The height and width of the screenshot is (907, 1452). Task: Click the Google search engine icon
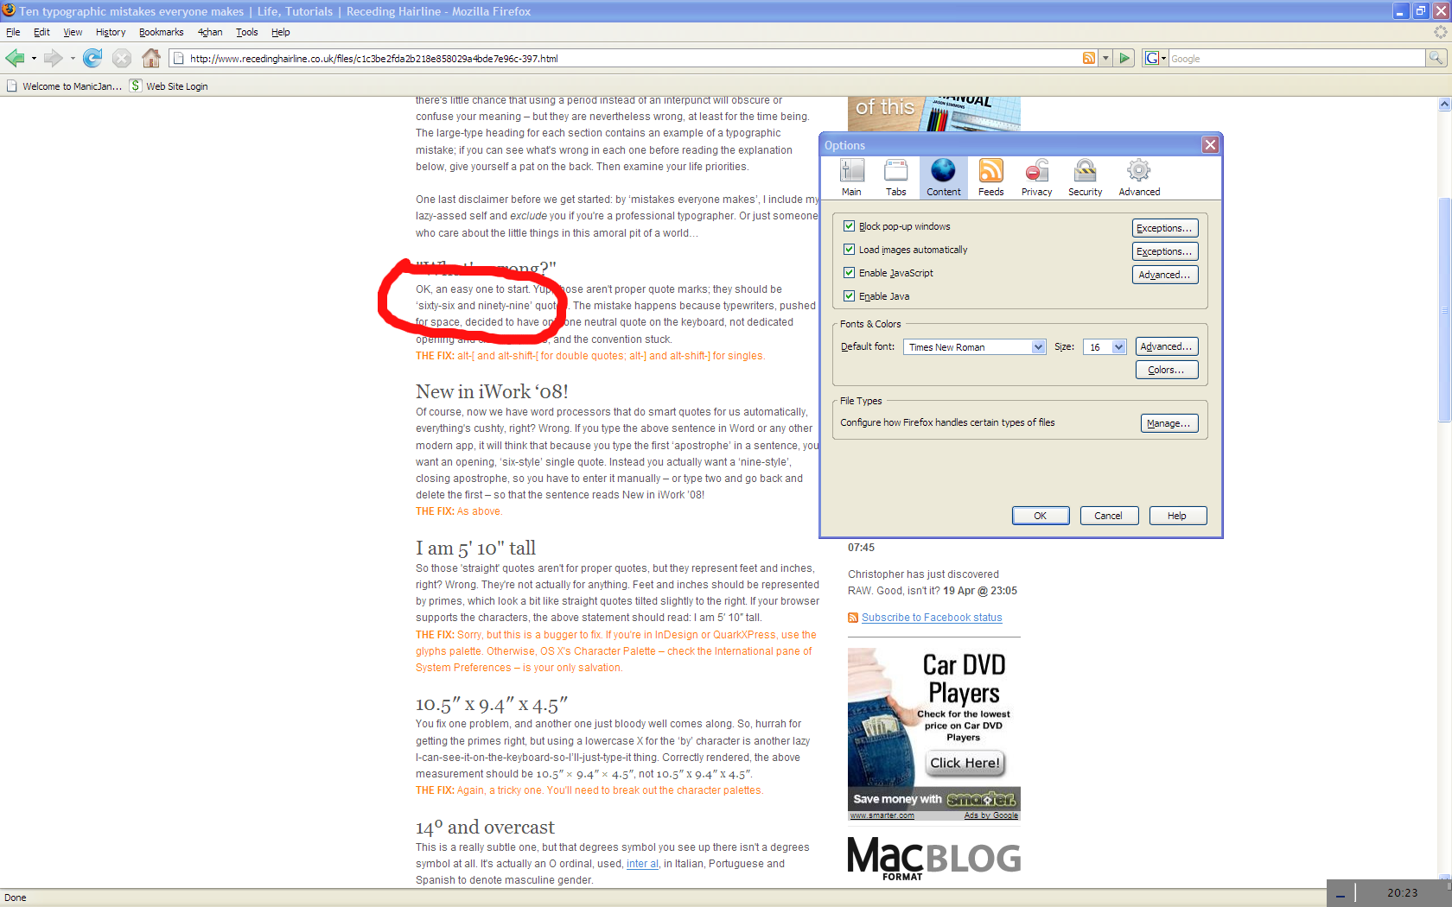(1151, 59)
